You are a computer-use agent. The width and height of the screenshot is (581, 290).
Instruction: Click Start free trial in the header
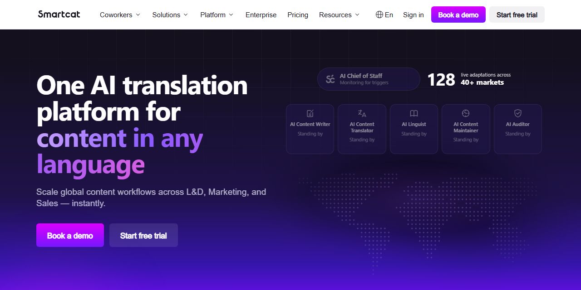pyautogui.click(x=517, y=14)
